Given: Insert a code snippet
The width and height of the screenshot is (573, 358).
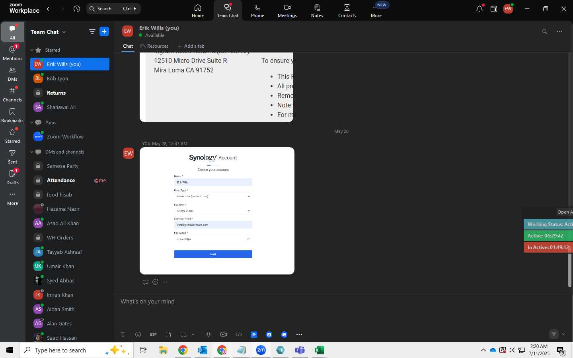Looking at the screenshot, I should point(239,335).
